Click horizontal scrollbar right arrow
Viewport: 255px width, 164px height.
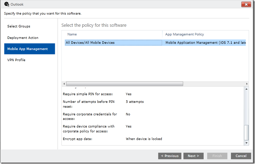[247, 84]
